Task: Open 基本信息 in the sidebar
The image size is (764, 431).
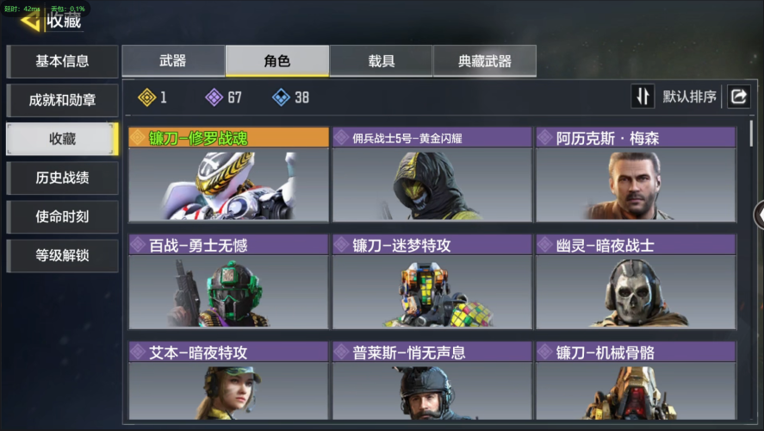Action: coord(62,61)
